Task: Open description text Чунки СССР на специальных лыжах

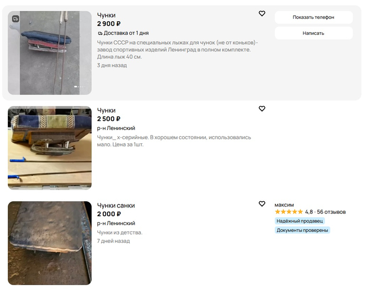Action: (x=177, y=50)
